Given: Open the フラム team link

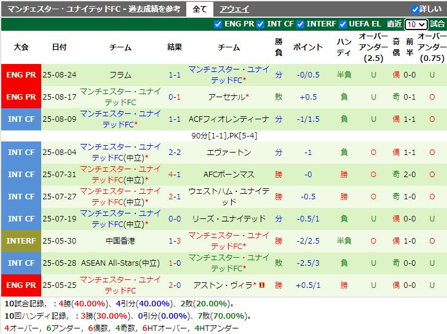Looking at the screenshot, I should 121,75.
